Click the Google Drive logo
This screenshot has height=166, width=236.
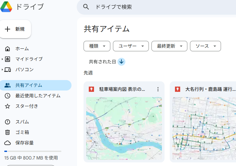(6, 7)
